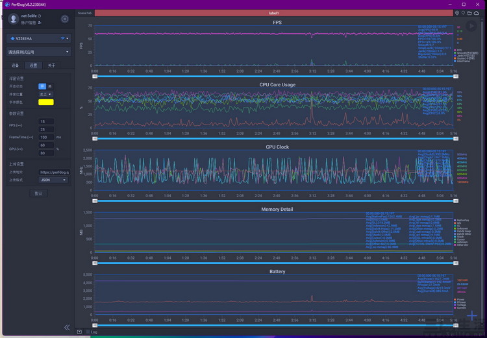Open the account info person icon
487x338 pixels.
tap(40, 23)
